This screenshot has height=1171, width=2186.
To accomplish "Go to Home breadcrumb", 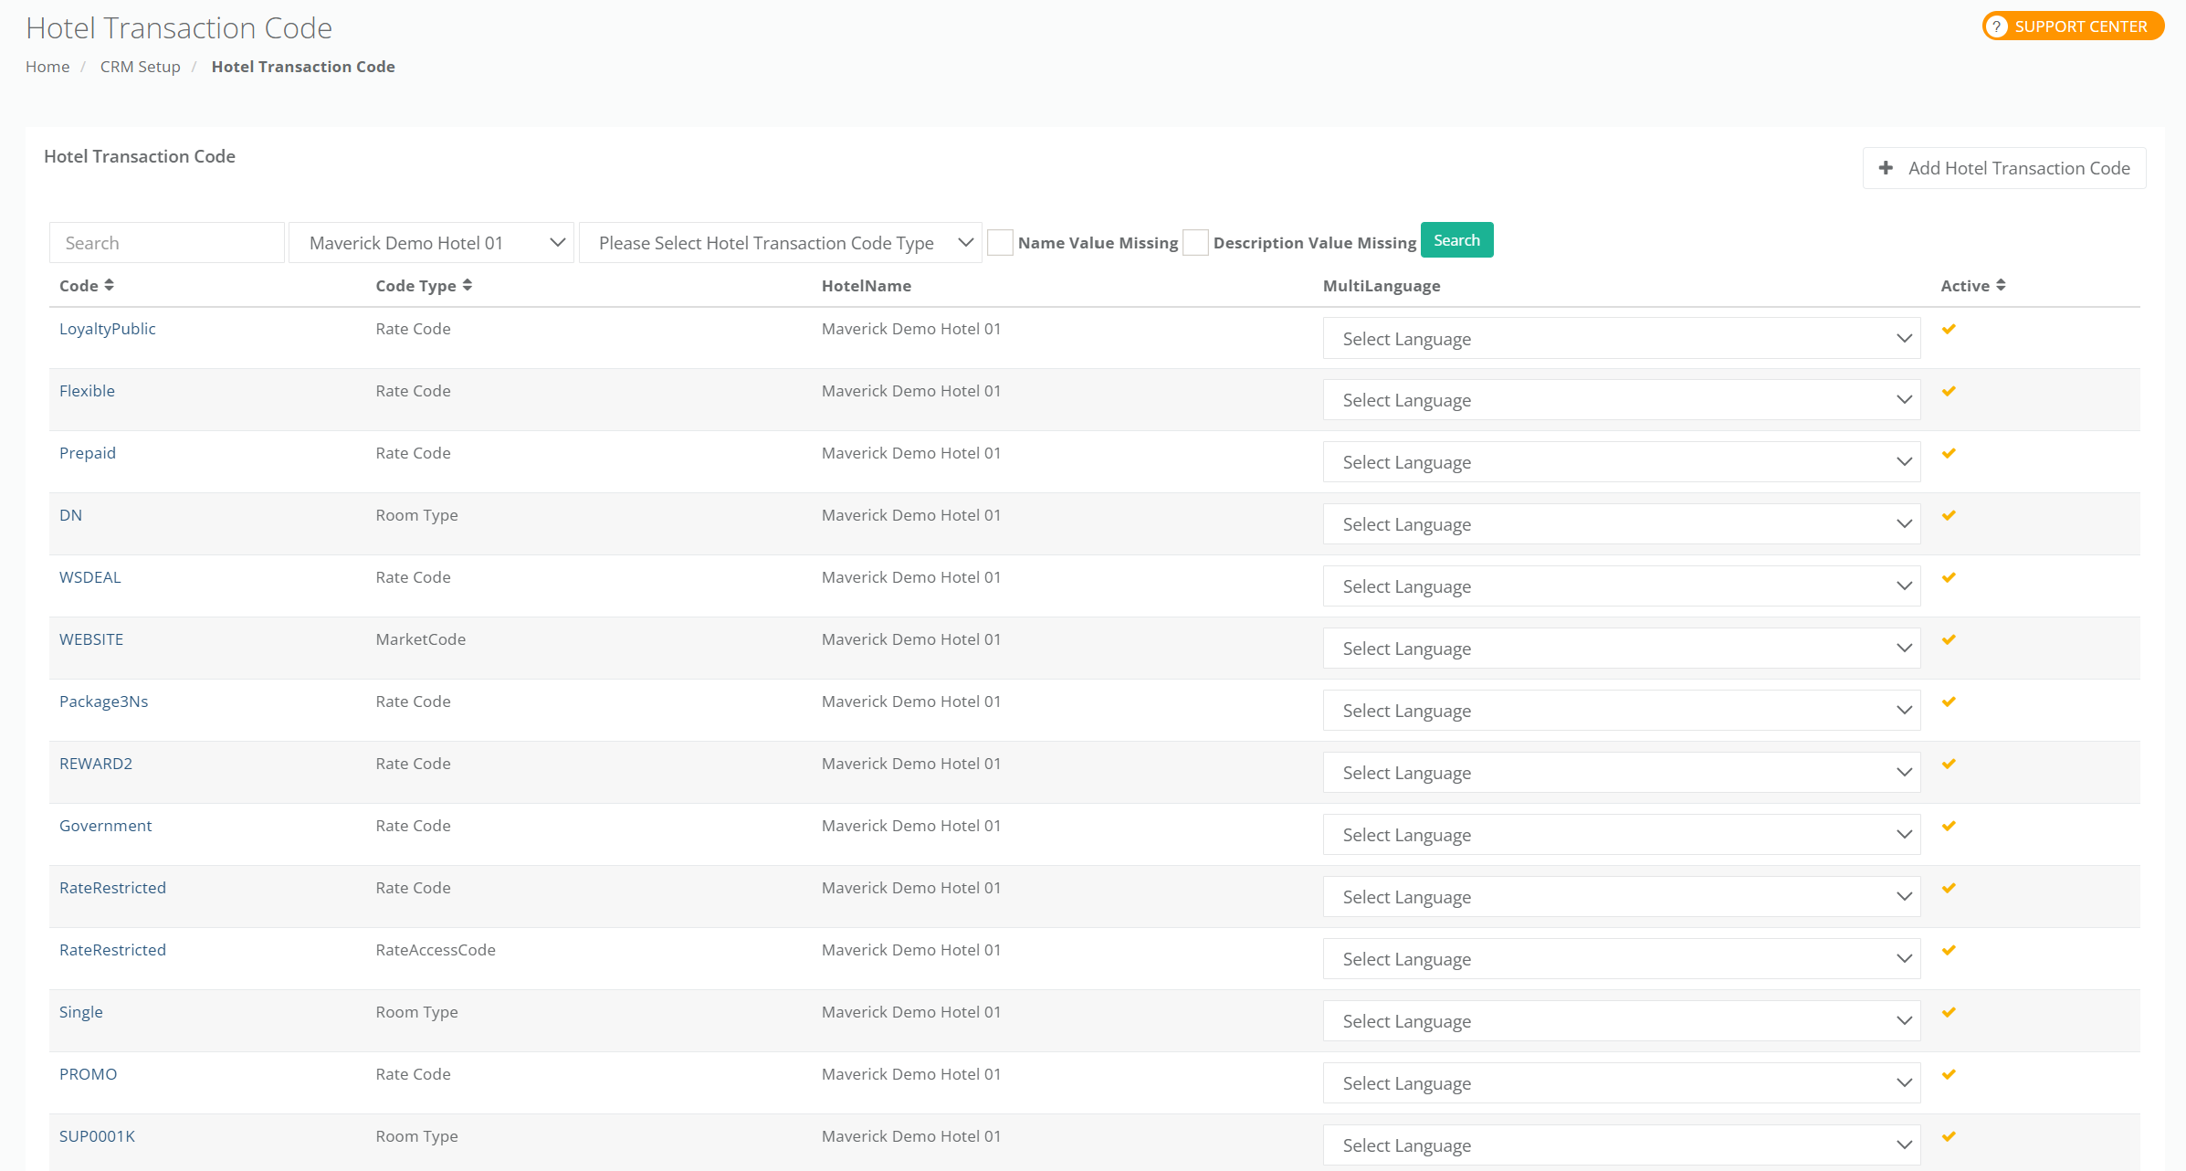I will point(47,67).
